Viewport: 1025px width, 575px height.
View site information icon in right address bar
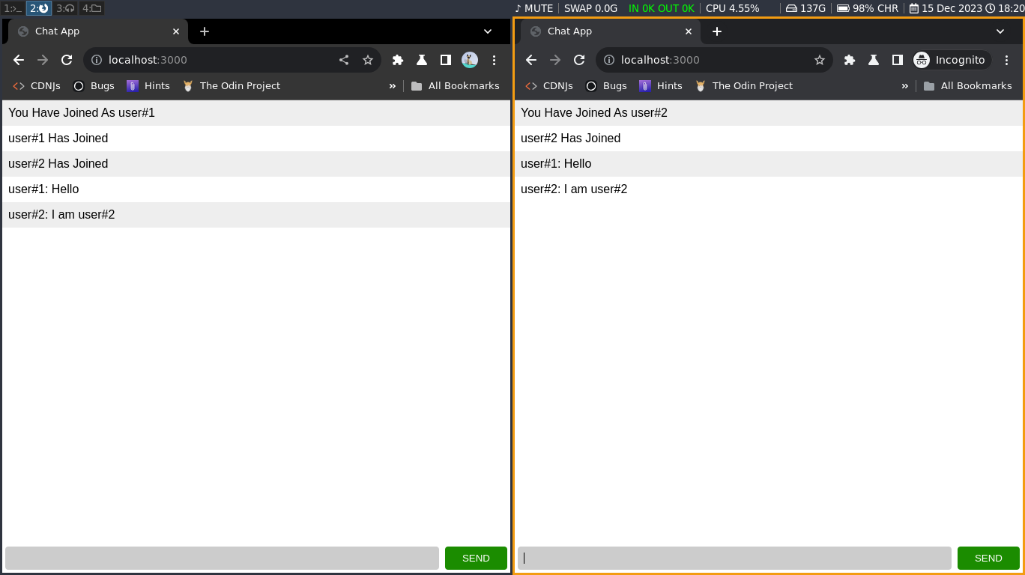click(609, 60)
